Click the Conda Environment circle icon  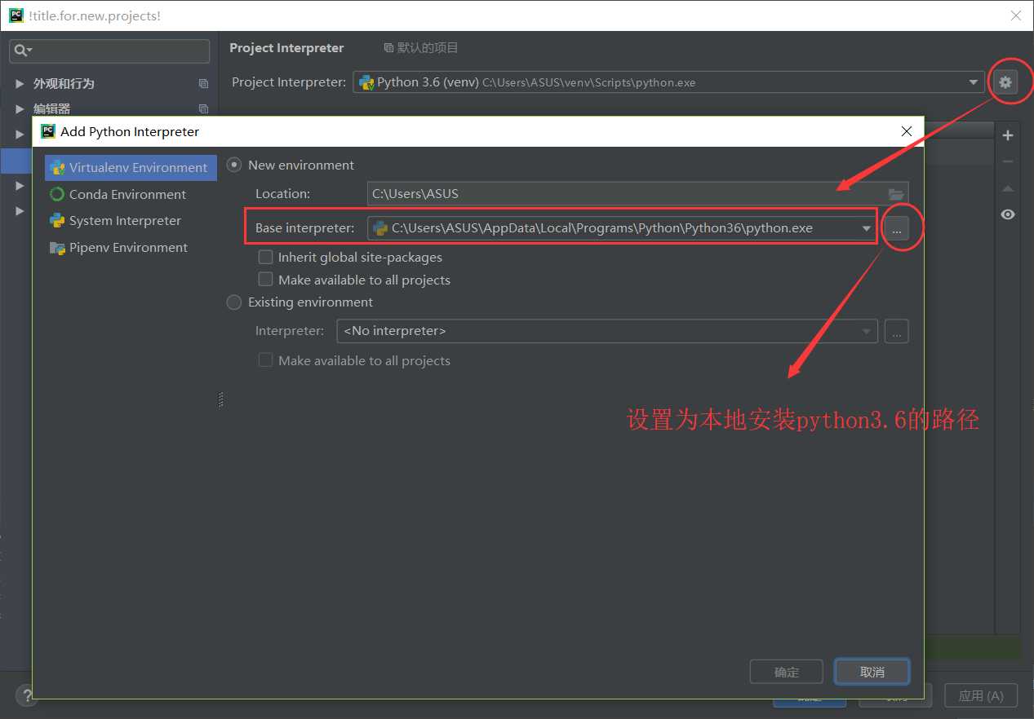pos(57,194)
